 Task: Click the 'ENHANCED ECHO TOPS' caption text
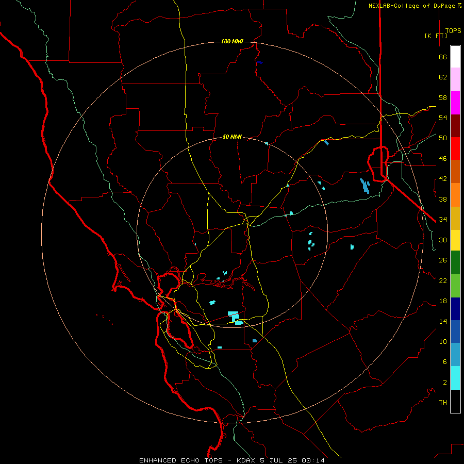pos(181,460)
